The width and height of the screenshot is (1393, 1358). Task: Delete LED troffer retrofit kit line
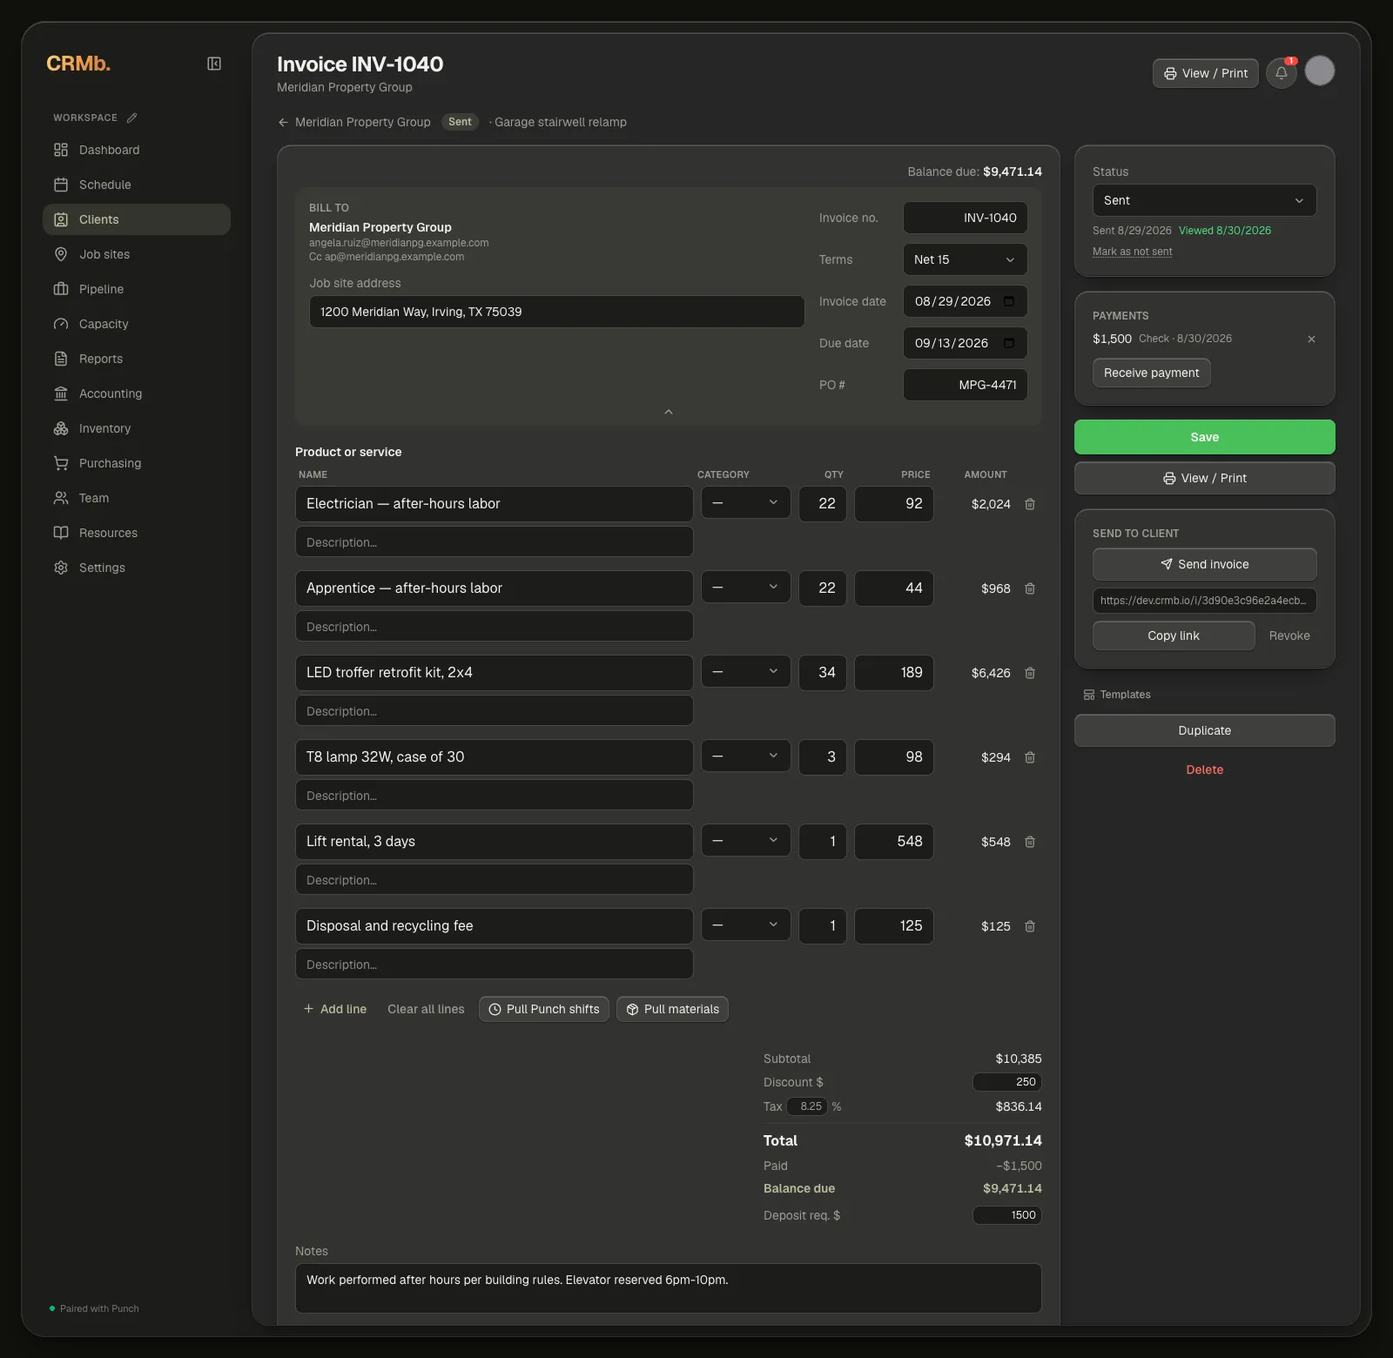coord(1030,673)
